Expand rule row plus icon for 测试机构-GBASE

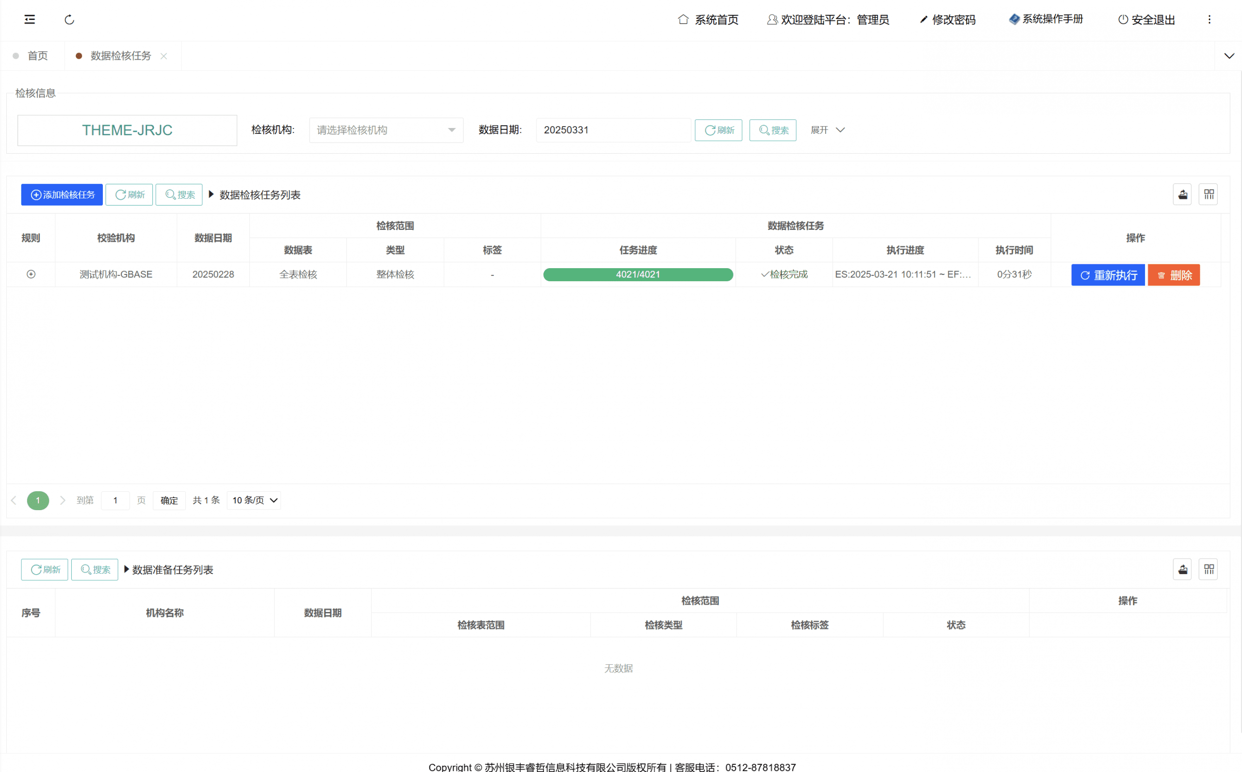(x=31, y=274)
